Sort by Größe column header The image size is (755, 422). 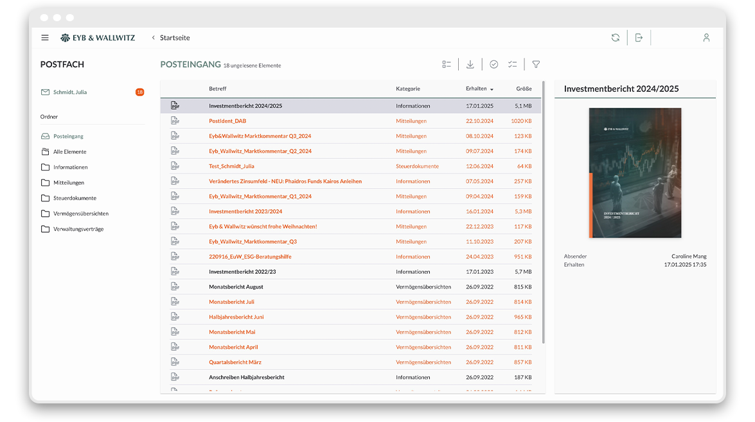[x=524, y=89]
